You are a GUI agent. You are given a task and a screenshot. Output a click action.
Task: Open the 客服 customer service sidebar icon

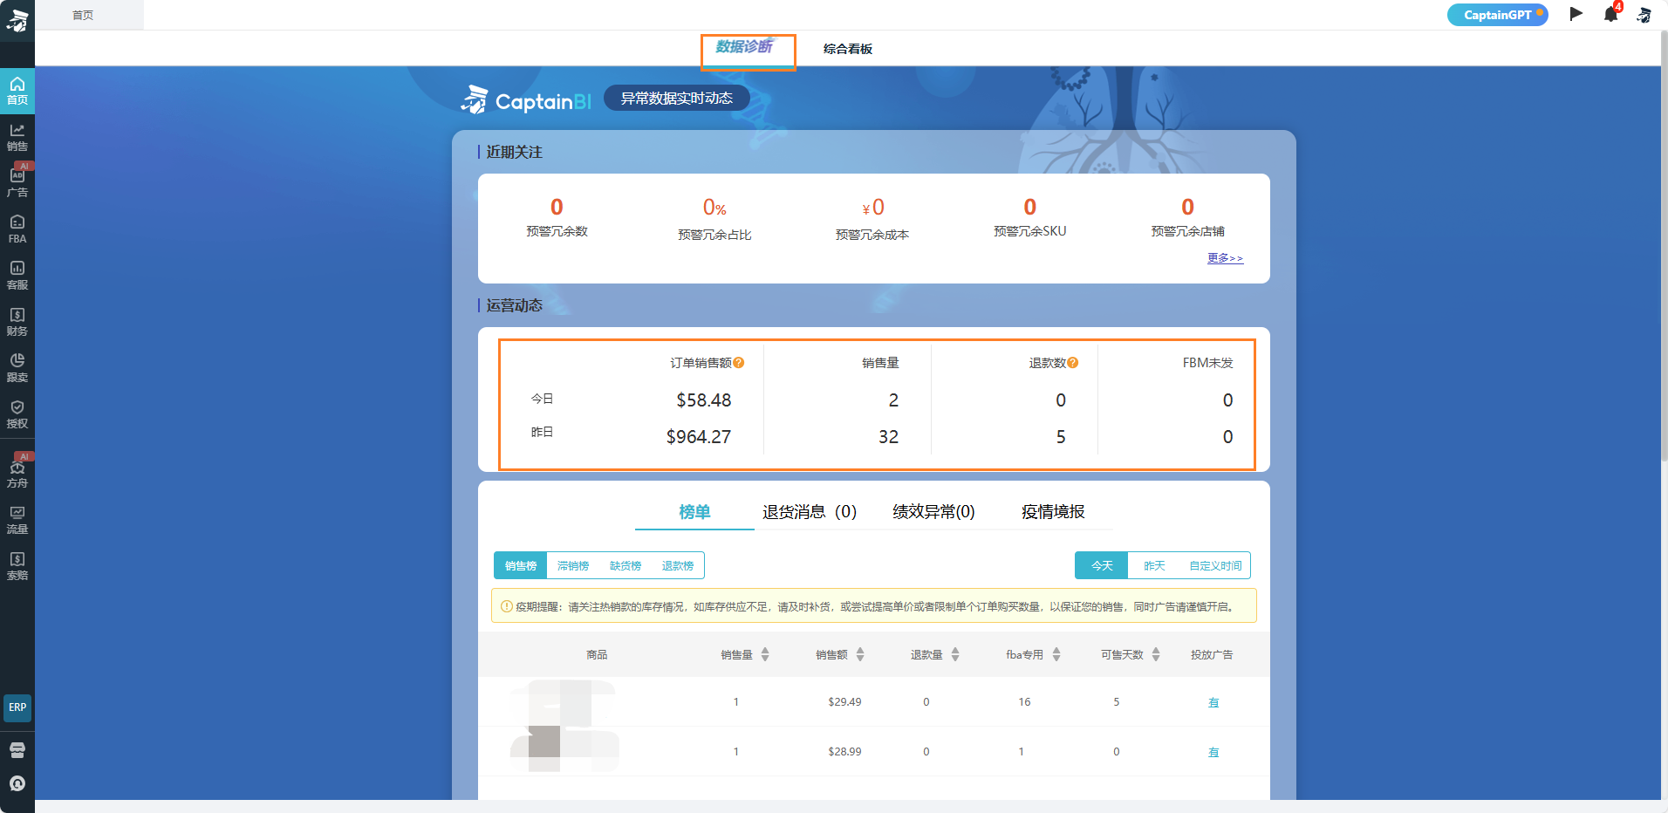(x=17, y=276)
